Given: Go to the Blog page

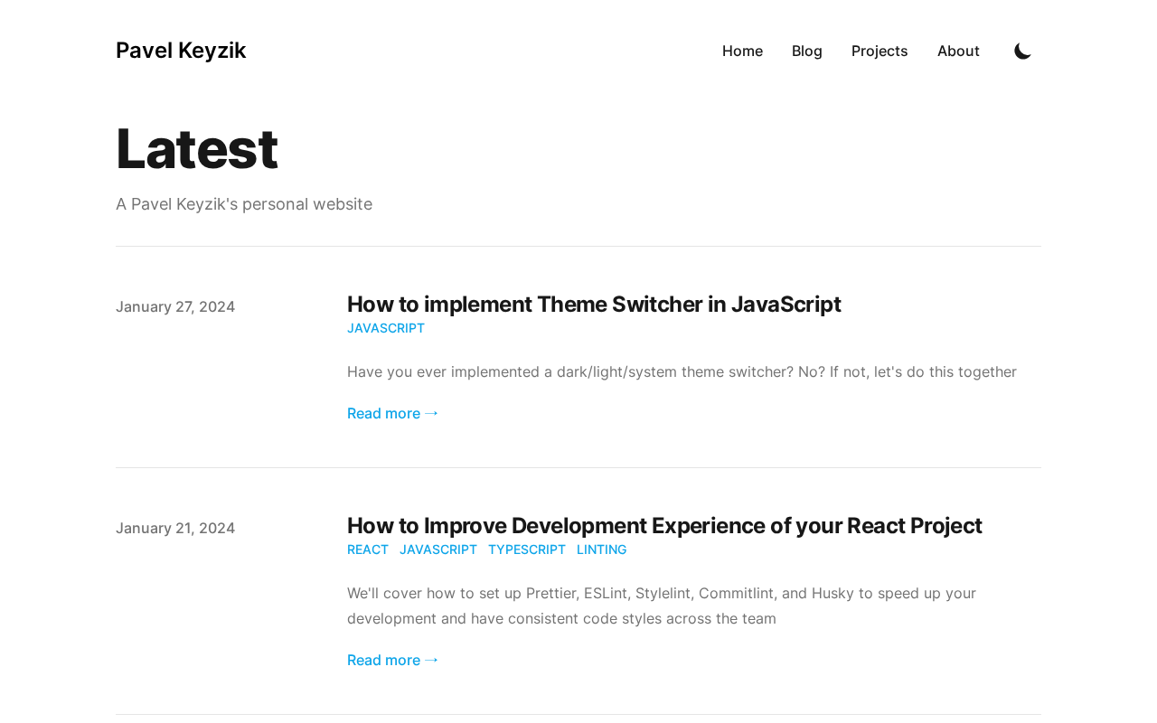Looking at the screenshot, I should (807, 52).
